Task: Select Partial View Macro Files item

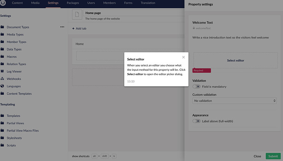Action: (x=23, y=131)
